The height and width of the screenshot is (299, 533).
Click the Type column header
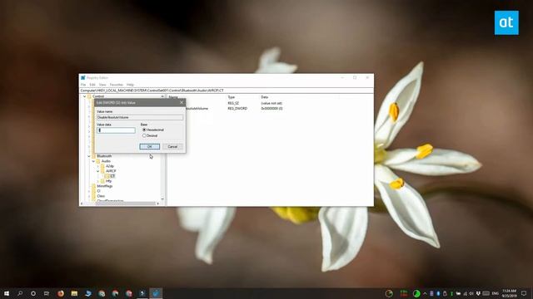click(x=232, y=97)
